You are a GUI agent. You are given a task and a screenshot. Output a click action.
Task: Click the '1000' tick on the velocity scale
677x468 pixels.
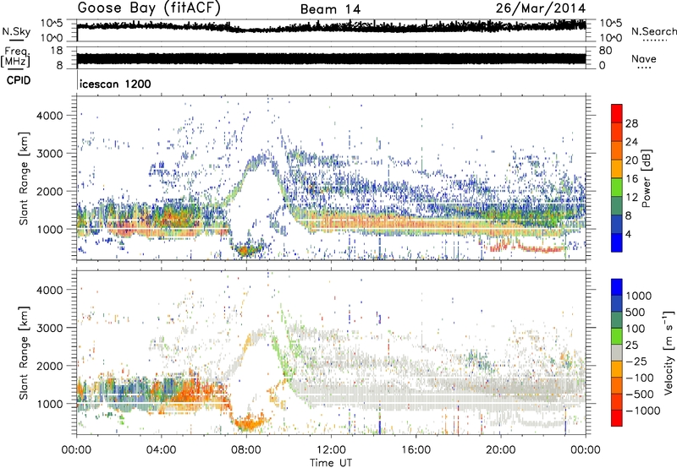pos(638,296)
